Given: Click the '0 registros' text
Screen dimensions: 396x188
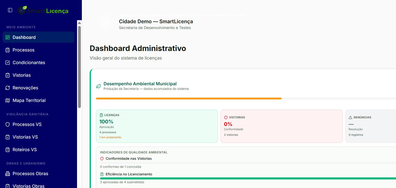Looking at the screenshot, I should [356, 135].
